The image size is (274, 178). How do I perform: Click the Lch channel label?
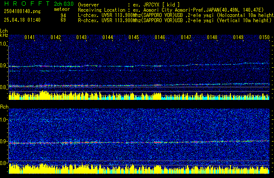[x=4, y=31]
